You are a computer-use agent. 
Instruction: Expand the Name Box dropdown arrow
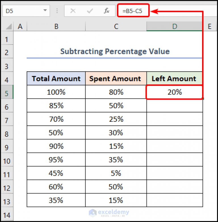click(x=45, y=10)
